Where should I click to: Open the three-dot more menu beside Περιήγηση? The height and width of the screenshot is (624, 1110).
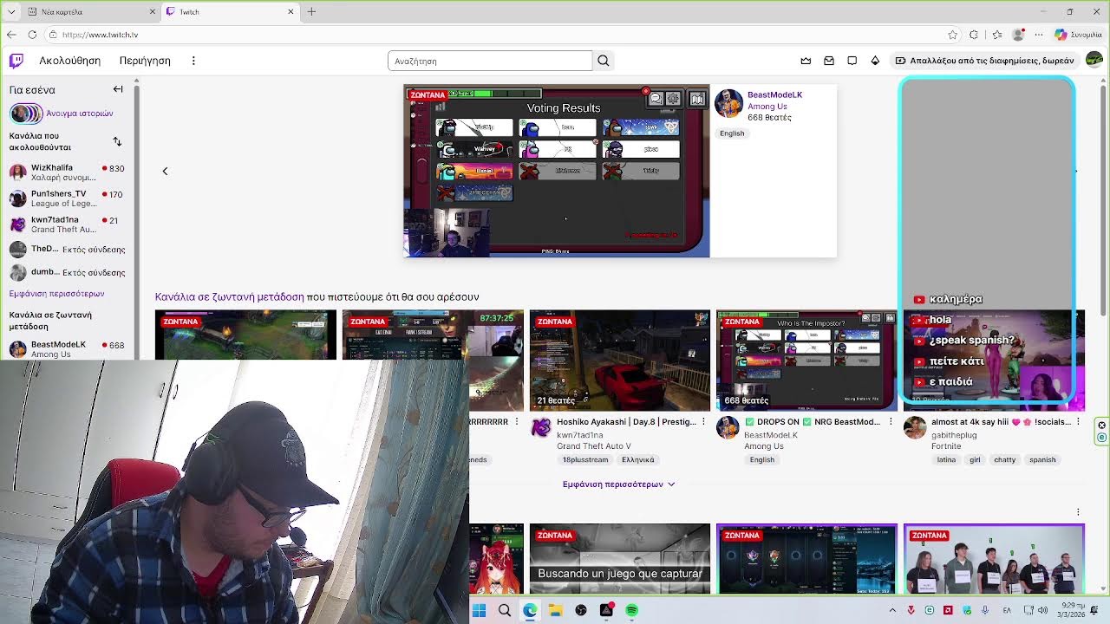point(193,61)
